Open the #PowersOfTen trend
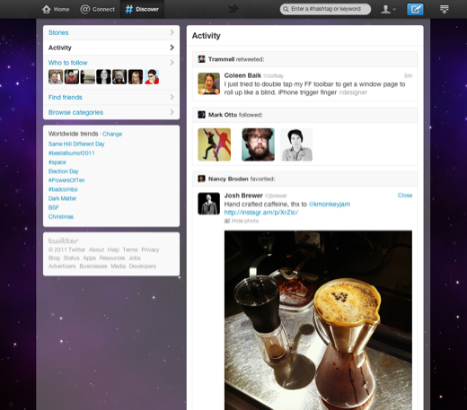Viewport: 467px width, 410px height. (x=66, y=180)
